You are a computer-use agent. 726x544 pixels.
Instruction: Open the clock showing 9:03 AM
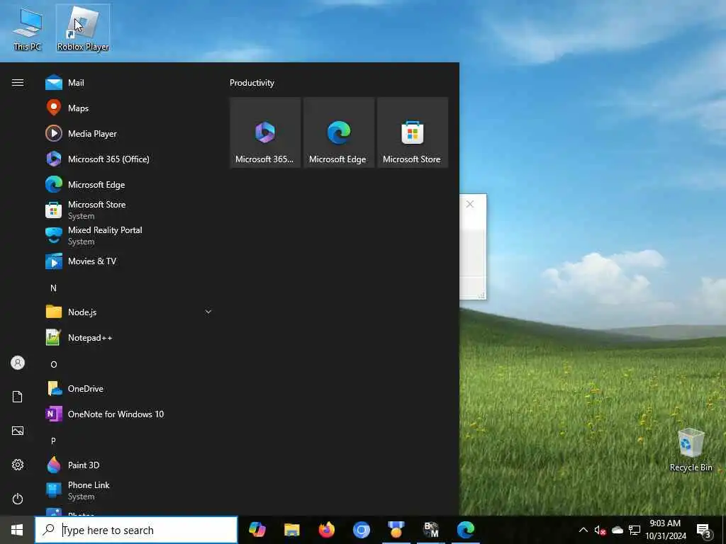(665, 530)
